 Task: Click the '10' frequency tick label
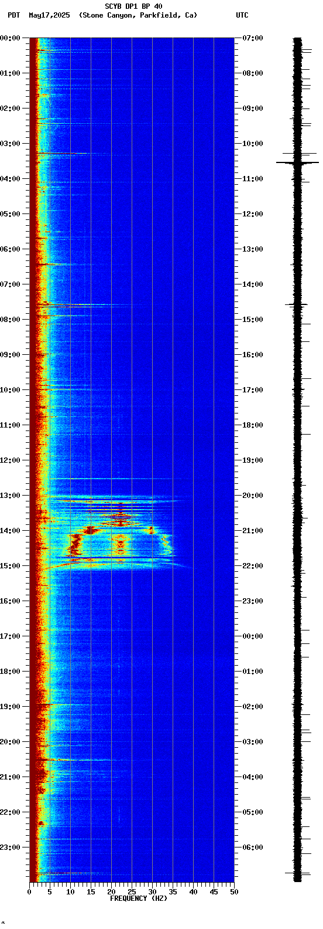coord(70,892)
